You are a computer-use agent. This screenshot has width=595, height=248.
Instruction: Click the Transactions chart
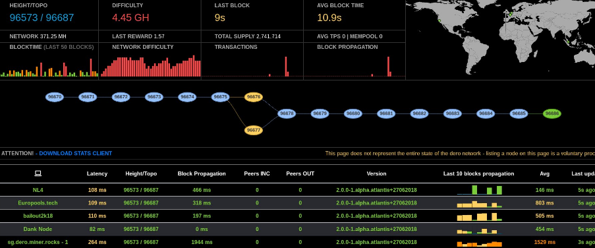[252, 67]
